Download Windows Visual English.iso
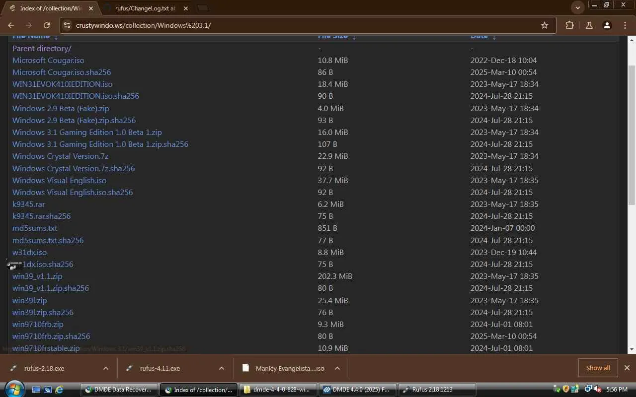 (x=59, y=180)
